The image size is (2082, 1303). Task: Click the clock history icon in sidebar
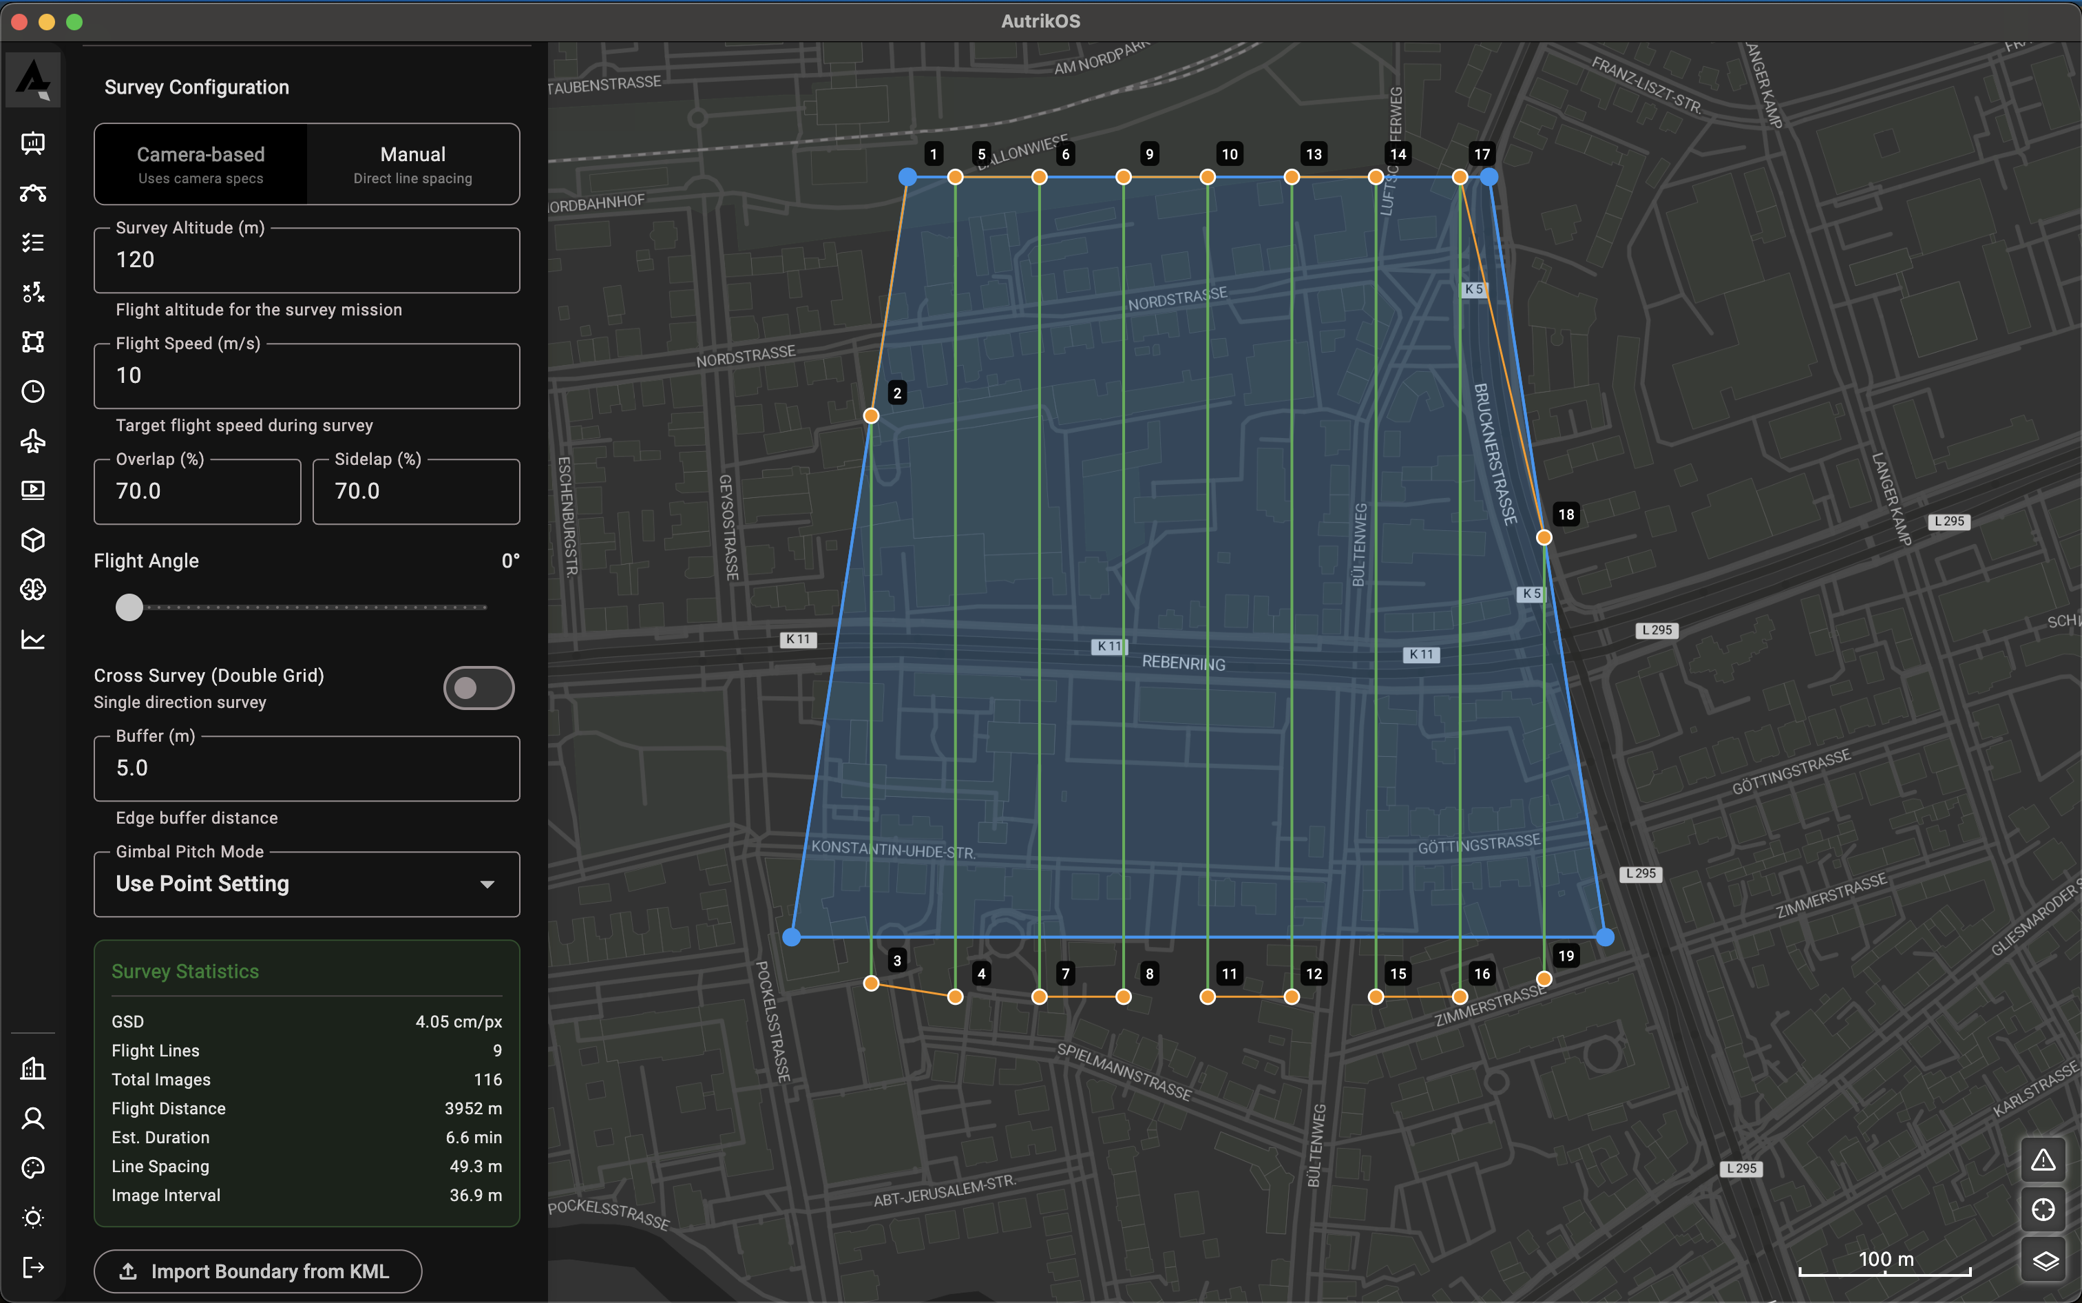point(33,391)
